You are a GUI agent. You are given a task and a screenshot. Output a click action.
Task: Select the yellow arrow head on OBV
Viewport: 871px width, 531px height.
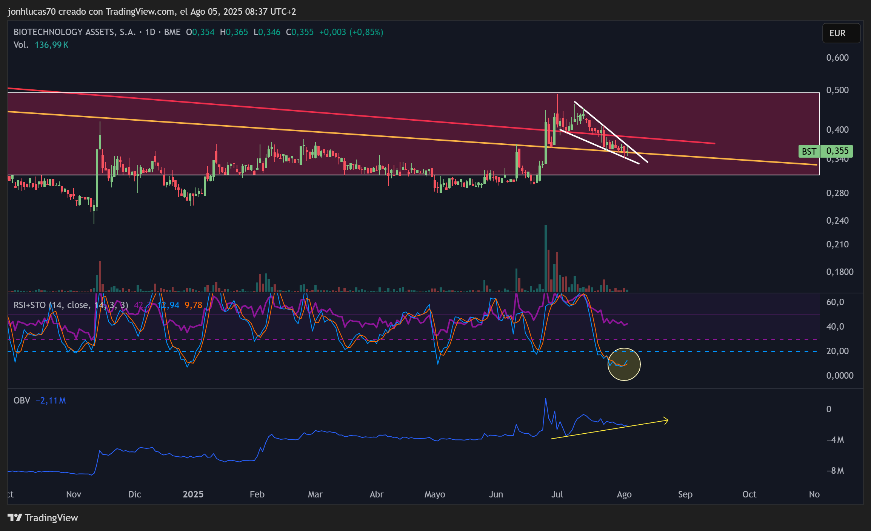[666, 420]
